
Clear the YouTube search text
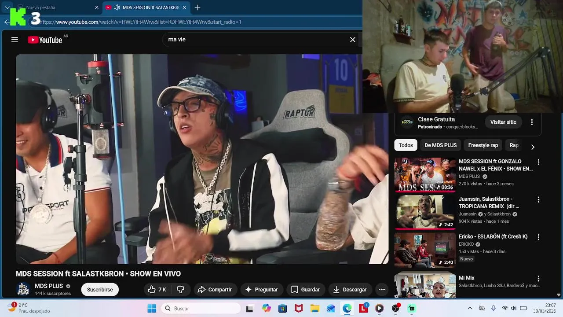[x=352, y=40]
